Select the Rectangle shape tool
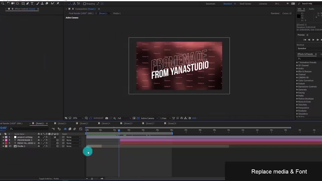322x181 pixels. (23, 3)
